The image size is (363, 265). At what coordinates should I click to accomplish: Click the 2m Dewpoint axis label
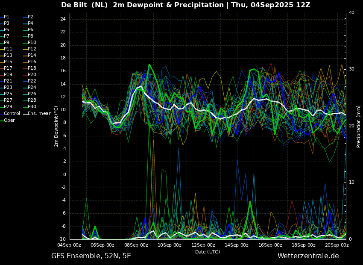tap(56, 127)
